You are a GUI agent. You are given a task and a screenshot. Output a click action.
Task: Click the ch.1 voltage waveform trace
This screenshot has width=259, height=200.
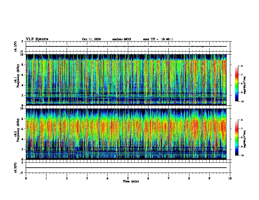[126, 46]
